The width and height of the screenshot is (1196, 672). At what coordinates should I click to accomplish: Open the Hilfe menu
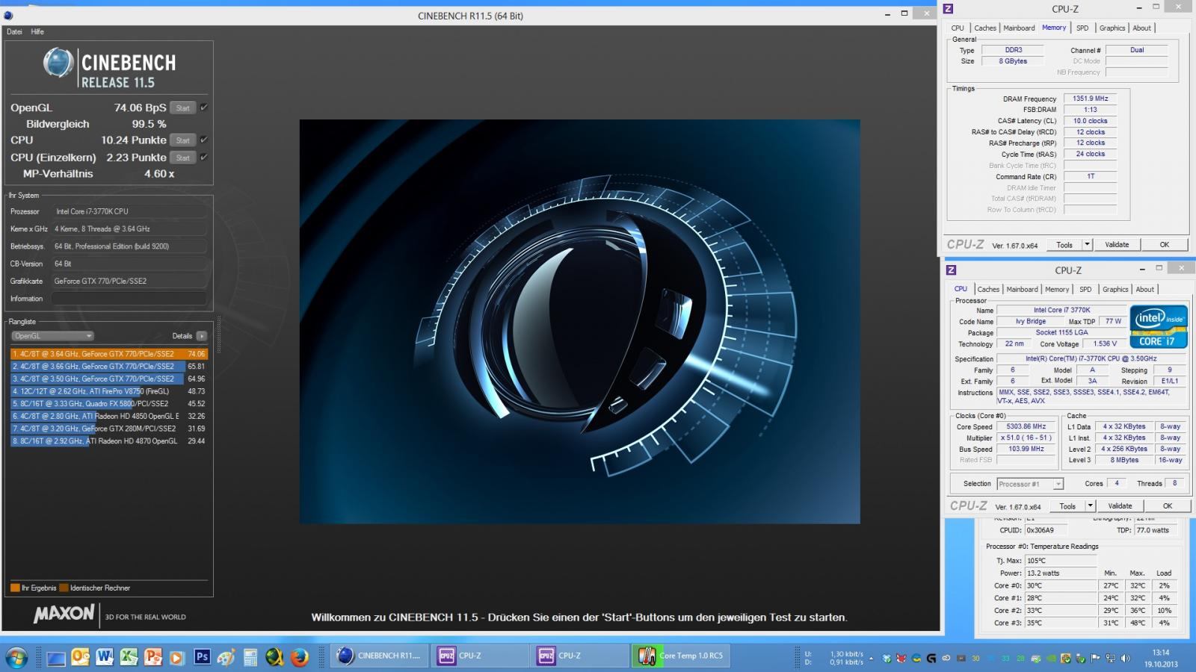tap(37, 32)
